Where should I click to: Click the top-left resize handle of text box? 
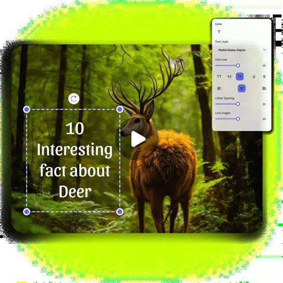pos(27,109)
